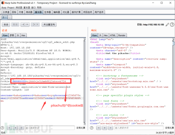Open the 测试器 menu in menu bar
Screen dimensions: 175x135
click(x=19, y=8)
